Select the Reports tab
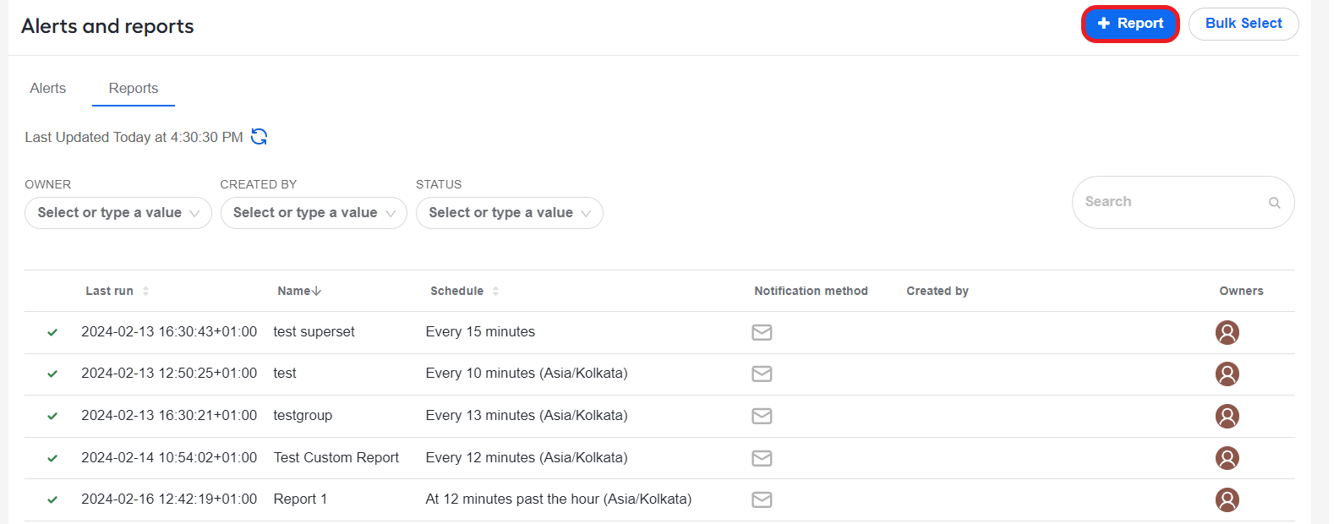Image resolution: width=1339 pixels, height=524 pixels. [134, 88]
